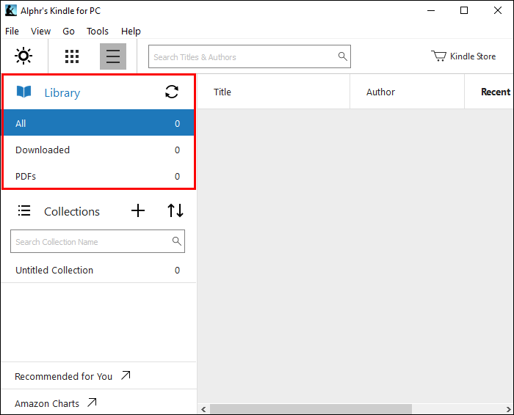Add a new collection with plus icon
The width and height of the screenshot is (514, 415).
coord(138,211)
